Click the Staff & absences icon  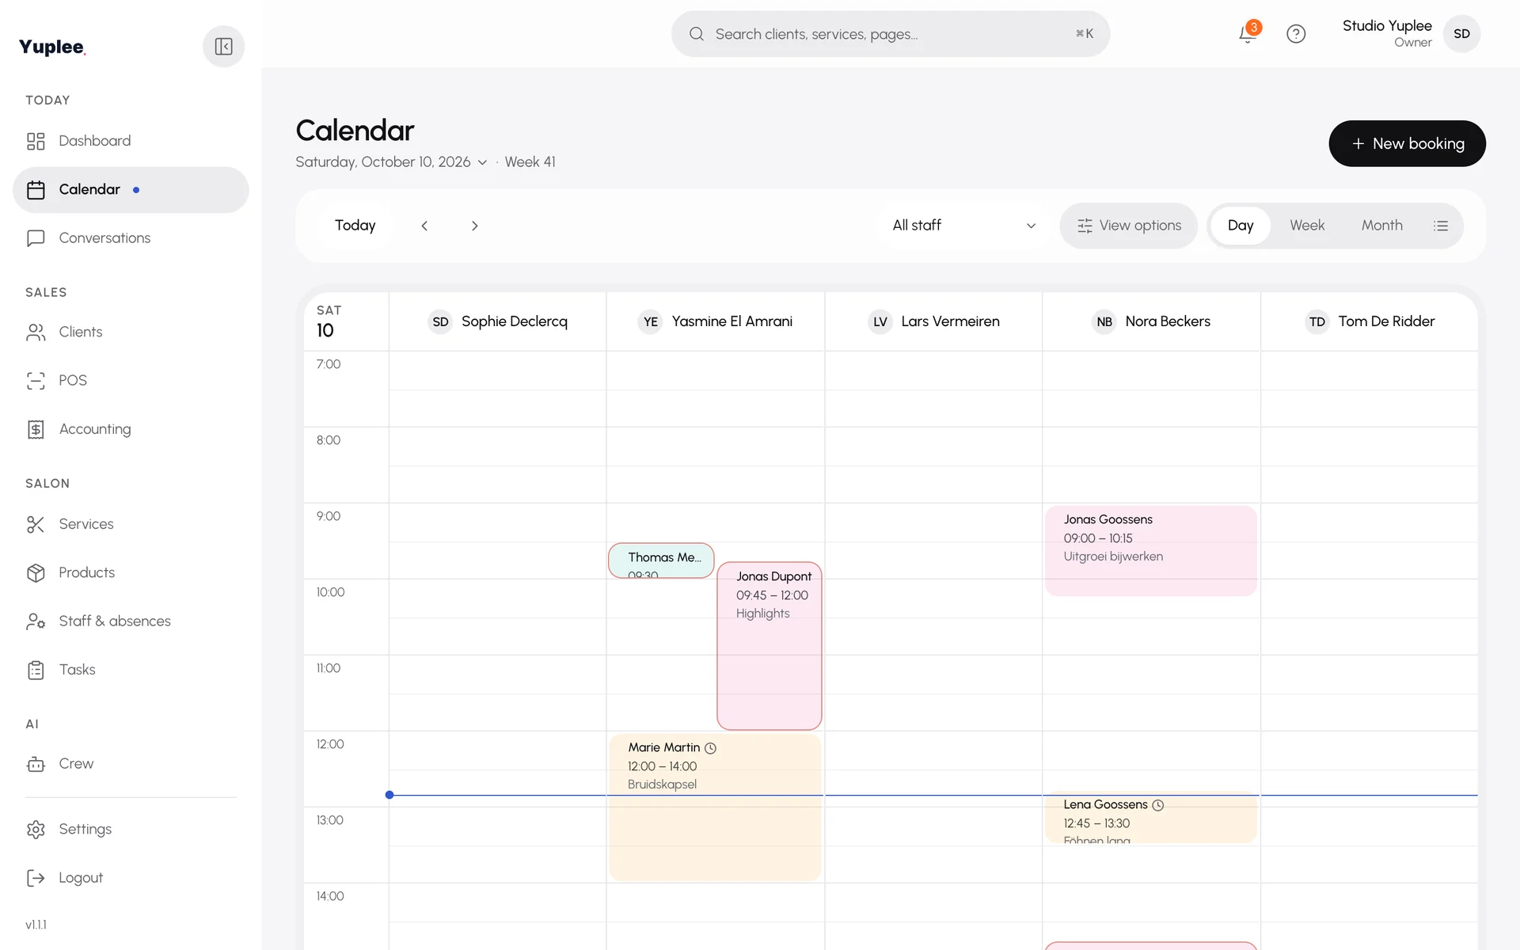tap(36, 621)
